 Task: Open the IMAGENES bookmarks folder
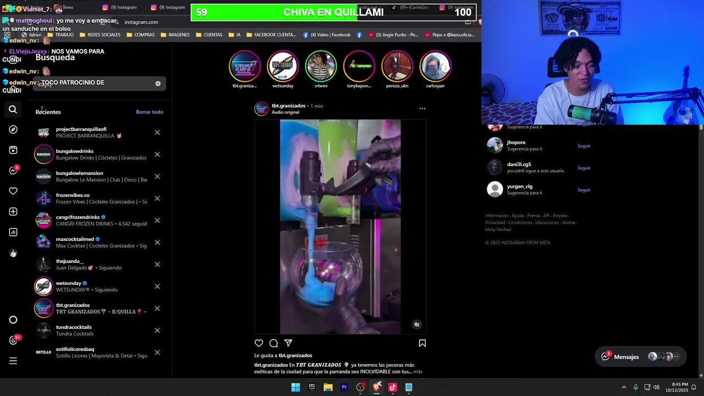[175, 35]
